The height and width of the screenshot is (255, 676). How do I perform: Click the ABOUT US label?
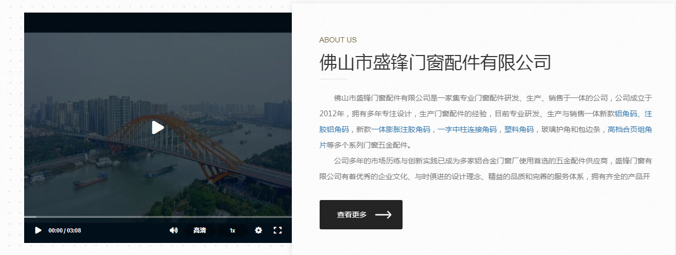pyautogui.click(x=338, y=40)
